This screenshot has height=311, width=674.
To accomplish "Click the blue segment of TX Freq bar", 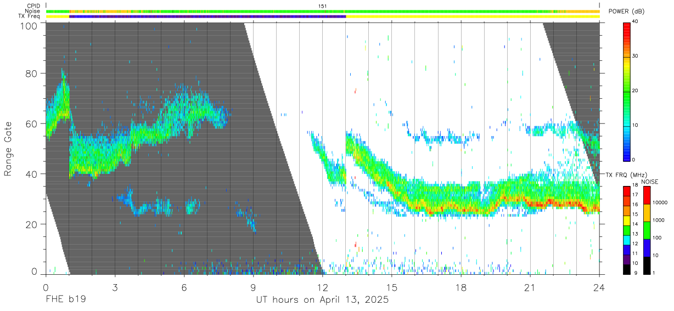I will (207, 16).
